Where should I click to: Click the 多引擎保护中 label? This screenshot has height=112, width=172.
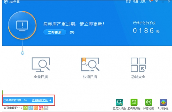pos(13,108)
